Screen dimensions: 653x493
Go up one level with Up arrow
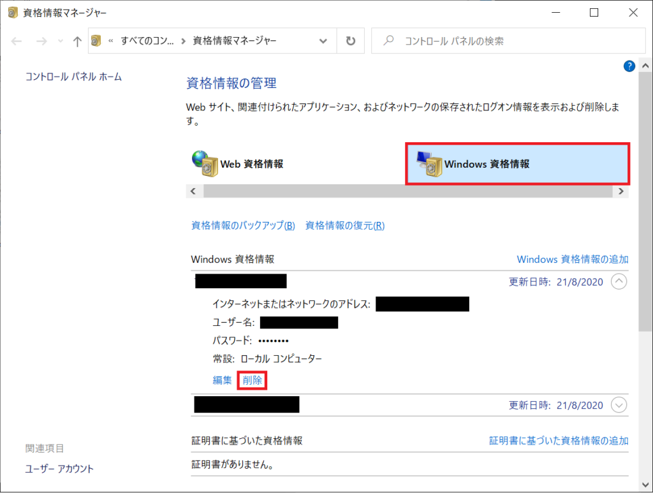(77, 41)
